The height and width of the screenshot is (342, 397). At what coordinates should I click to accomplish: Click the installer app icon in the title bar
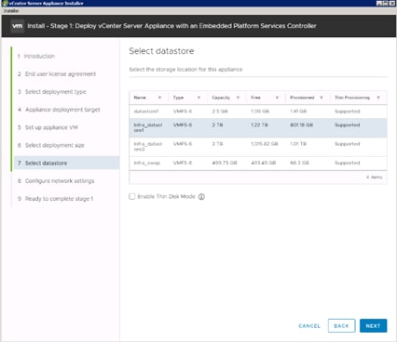[5, 3]
